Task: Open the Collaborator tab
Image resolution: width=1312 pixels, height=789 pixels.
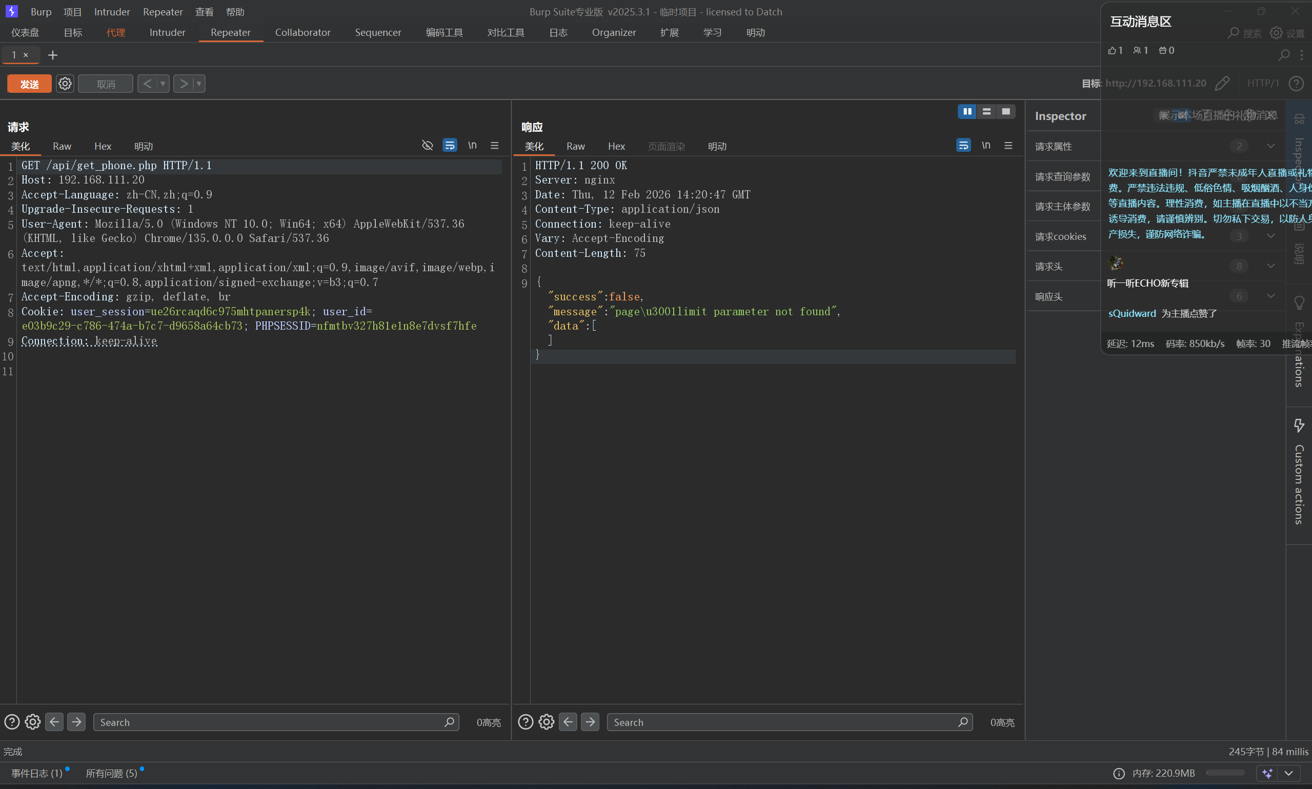Action: (x=302, y=32)
